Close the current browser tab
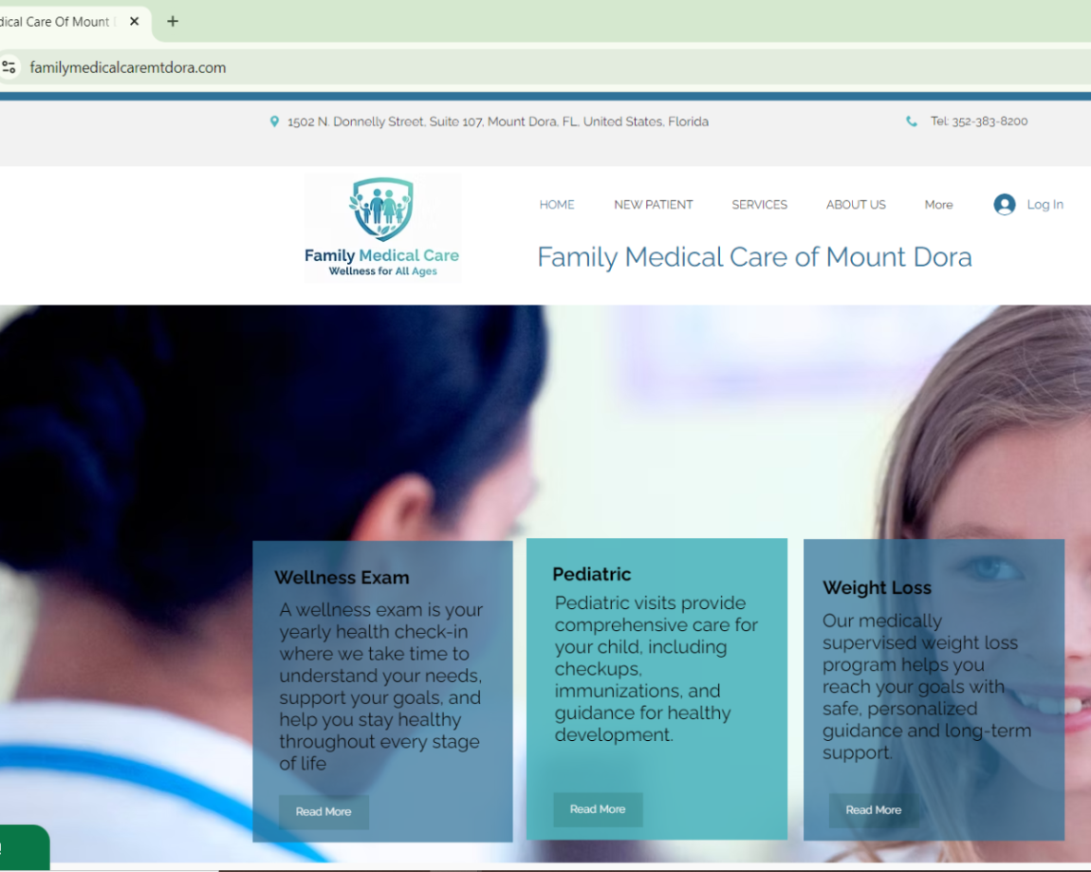1091x872 pixels. (135, 21)
